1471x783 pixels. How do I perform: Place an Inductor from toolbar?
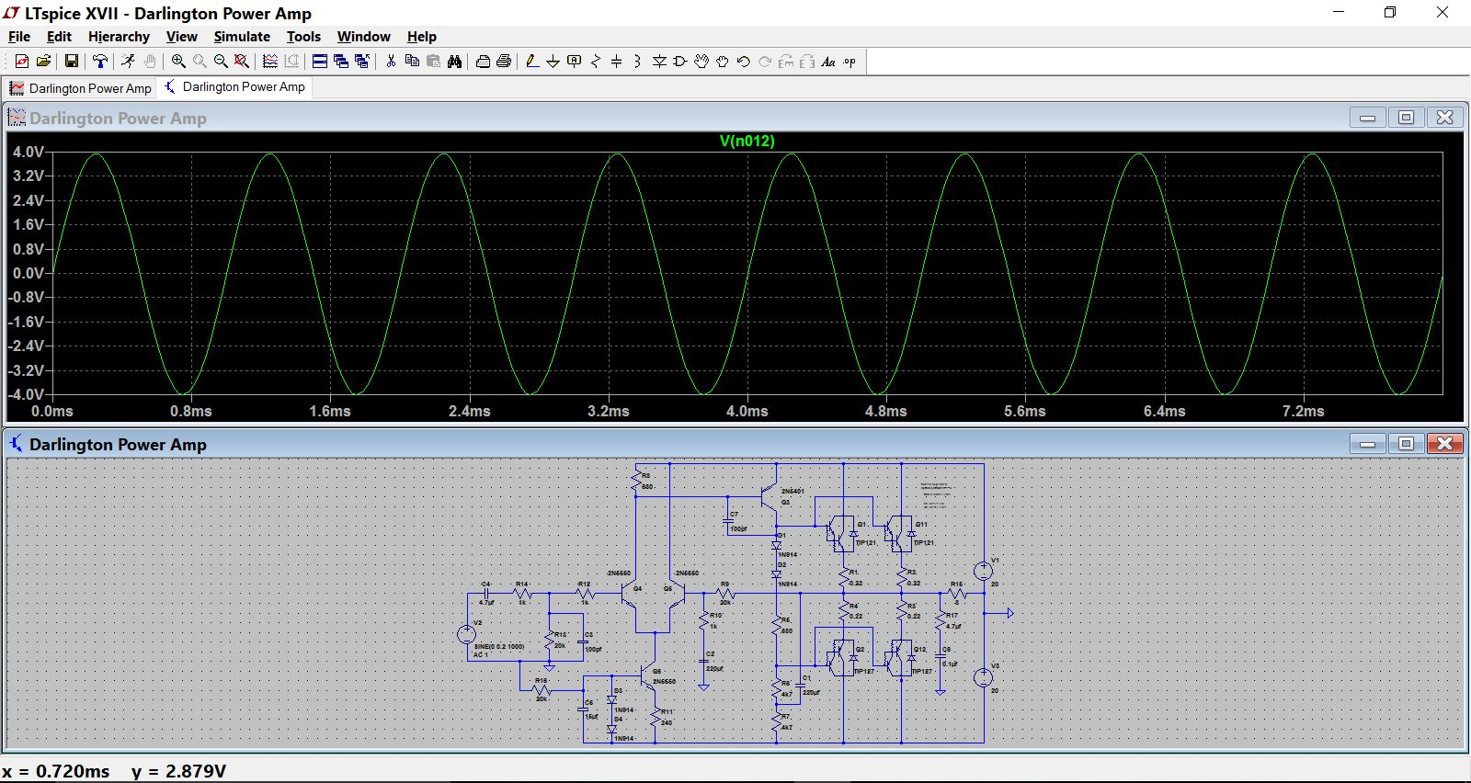point(637,62)
